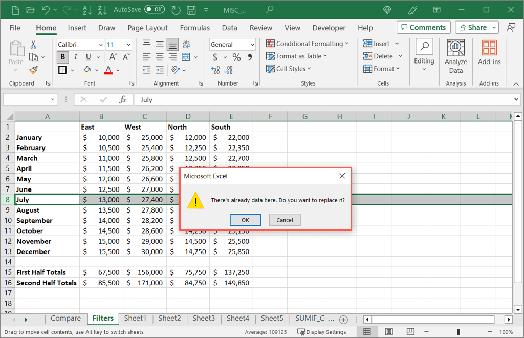Click the Format Painter brush icon

pos(34,70)
